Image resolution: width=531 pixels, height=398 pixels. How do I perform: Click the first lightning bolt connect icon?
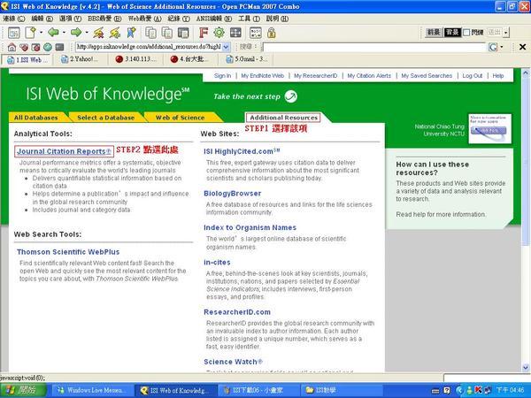98,33
